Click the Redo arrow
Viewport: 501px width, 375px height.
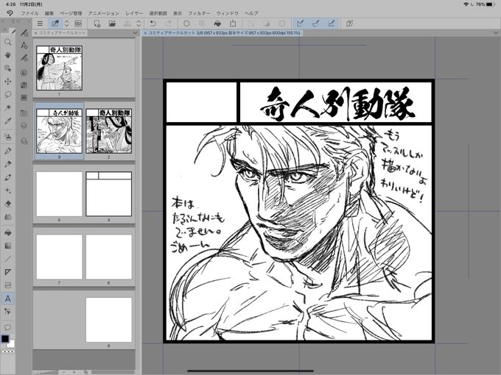tap(168, 24)
